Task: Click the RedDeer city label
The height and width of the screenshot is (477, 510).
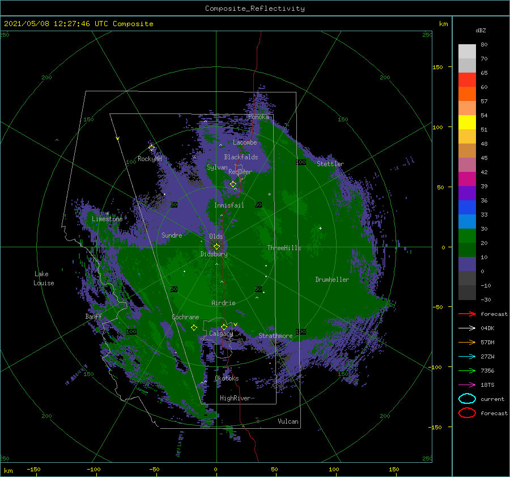Action: pyautogui.click(x=240, y=172)
